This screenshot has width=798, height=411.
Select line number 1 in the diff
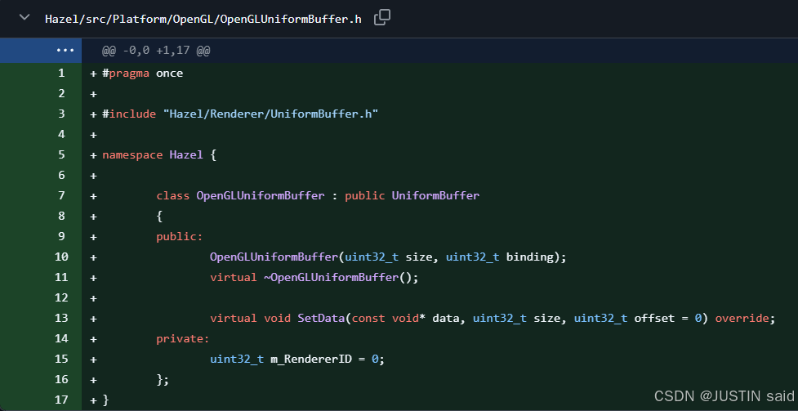click(61, 73)
